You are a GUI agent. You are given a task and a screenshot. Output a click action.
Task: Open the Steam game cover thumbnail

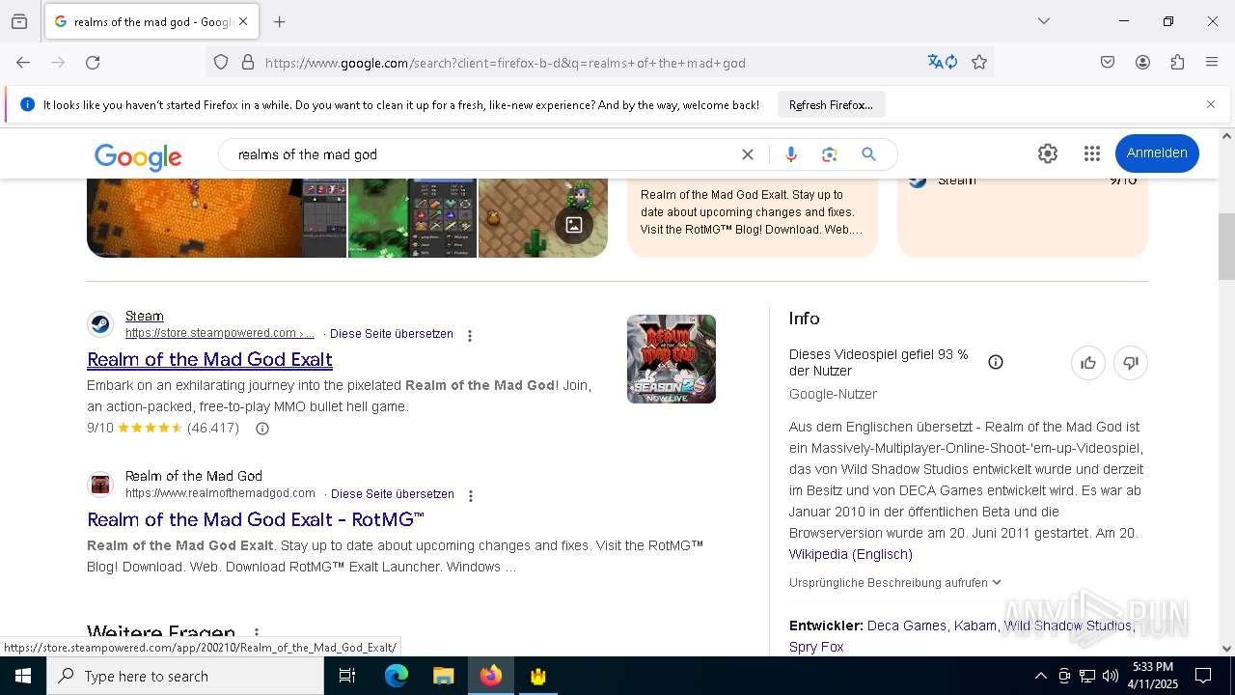click(672, 359)
